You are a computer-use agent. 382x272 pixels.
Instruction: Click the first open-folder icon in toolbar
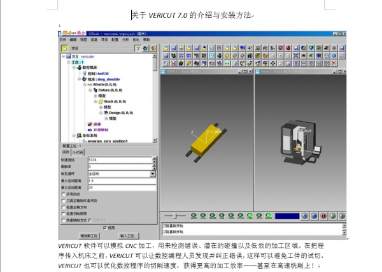click(x=166, y=48)
